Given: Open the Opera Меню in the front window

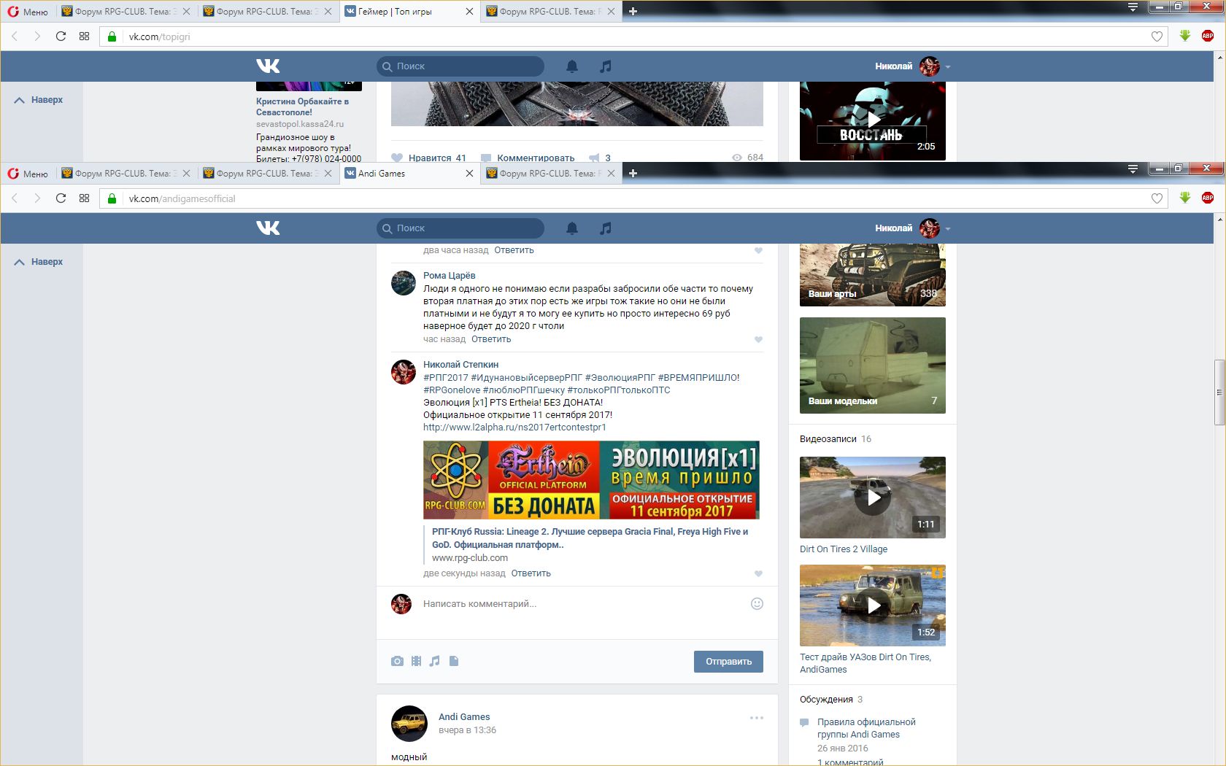Looking at the screenshot, I should (28, 174).
